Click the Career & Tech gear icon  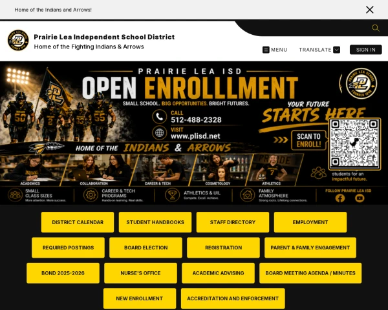click(x=91, y=195)
